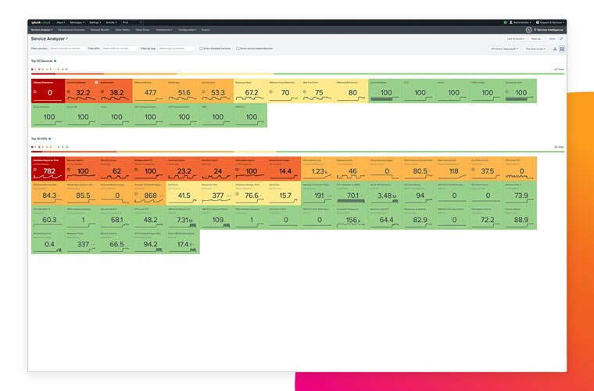Click the edit pencil next to Service Analyzer
This screenshot has width=594, height=391.
pyautogui.click(x=67, y=38)
